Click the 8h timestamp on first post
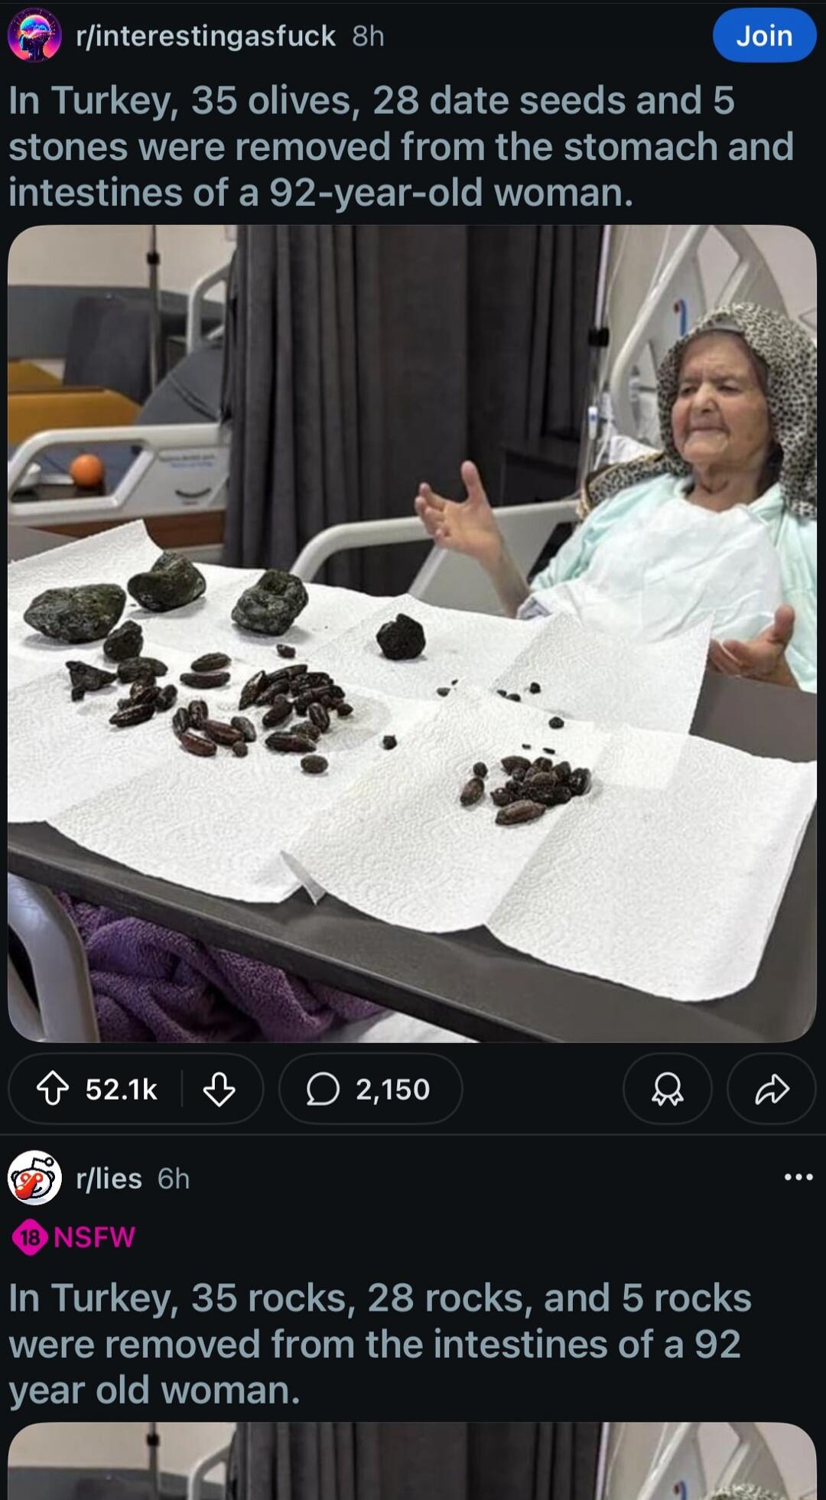The image size is (826, 1500). 368,35
